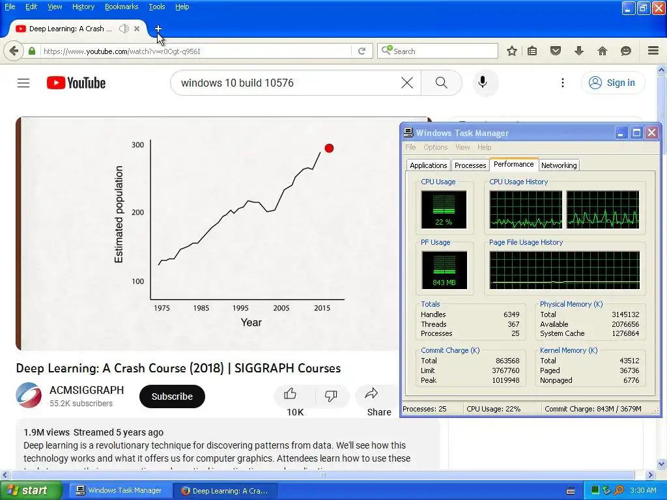Expand the video description box
The height and width of the screenshot is (500, 667).
pyautogui.click(x=227, y=445)
